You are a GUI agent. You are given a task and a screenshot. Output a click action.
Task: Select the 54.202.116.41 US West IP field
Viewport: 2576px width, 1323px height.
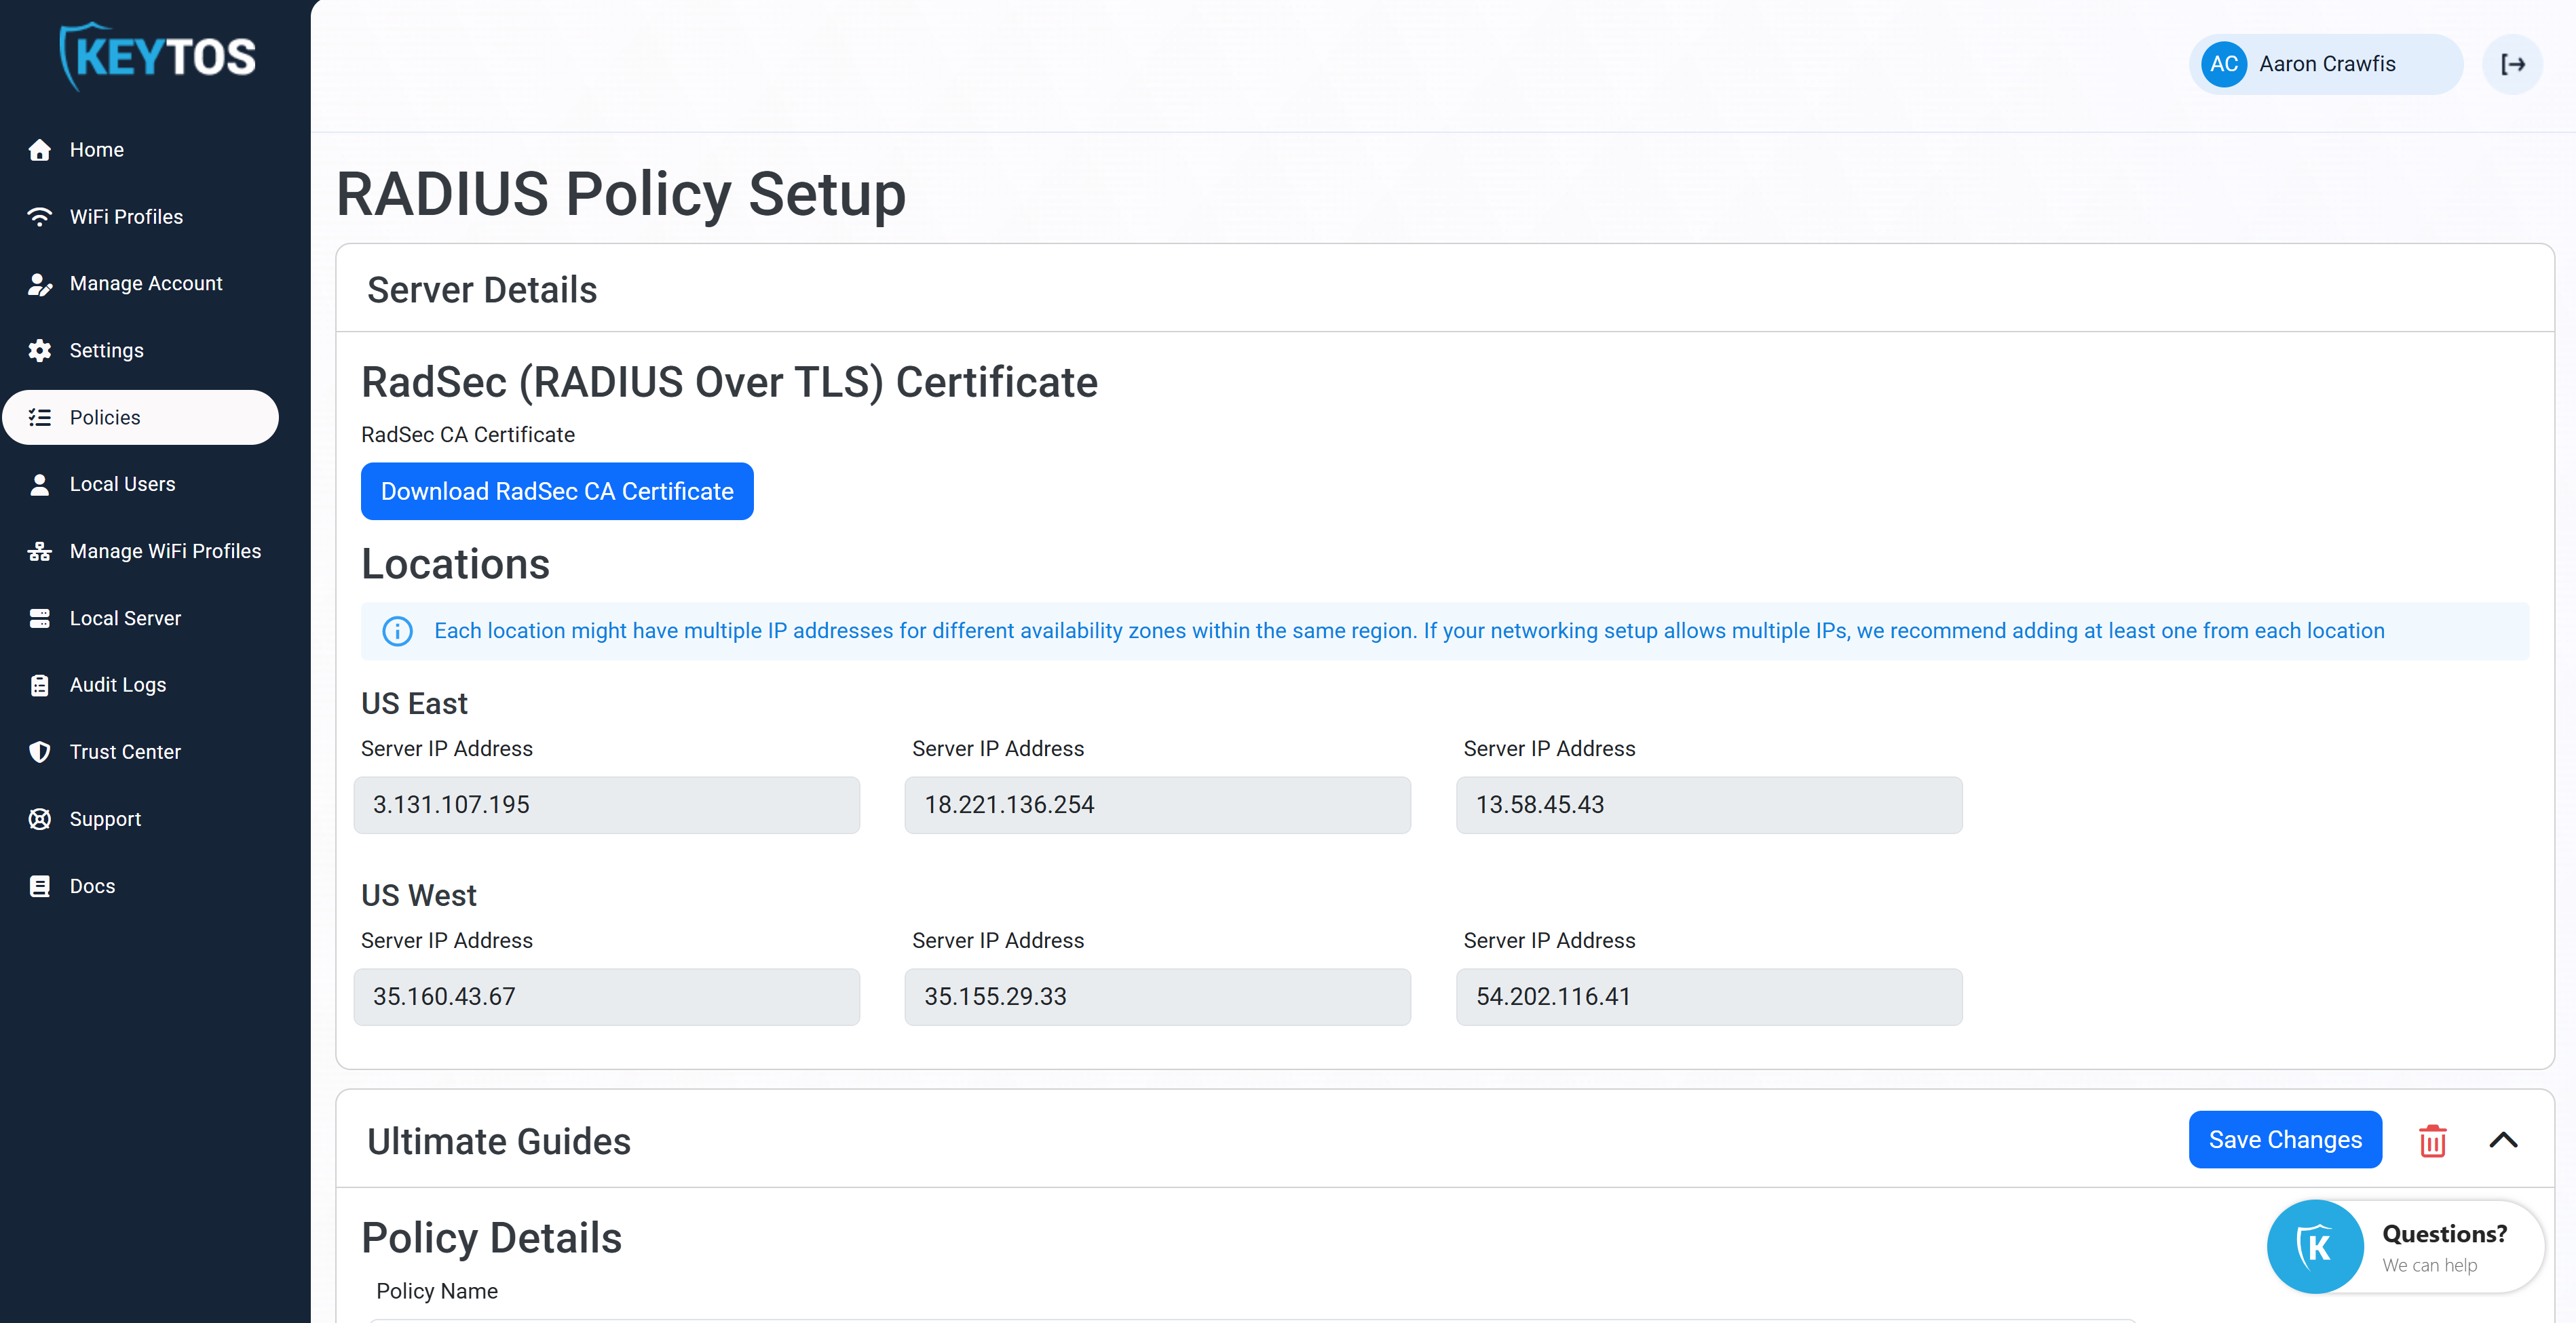1708,996
